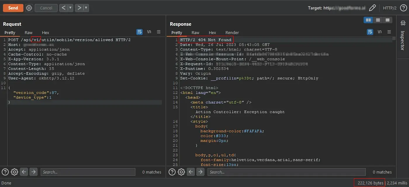Viewport: 409px width, 187px height.
Task: Click the Cancel button
Action: coord(46,8)
